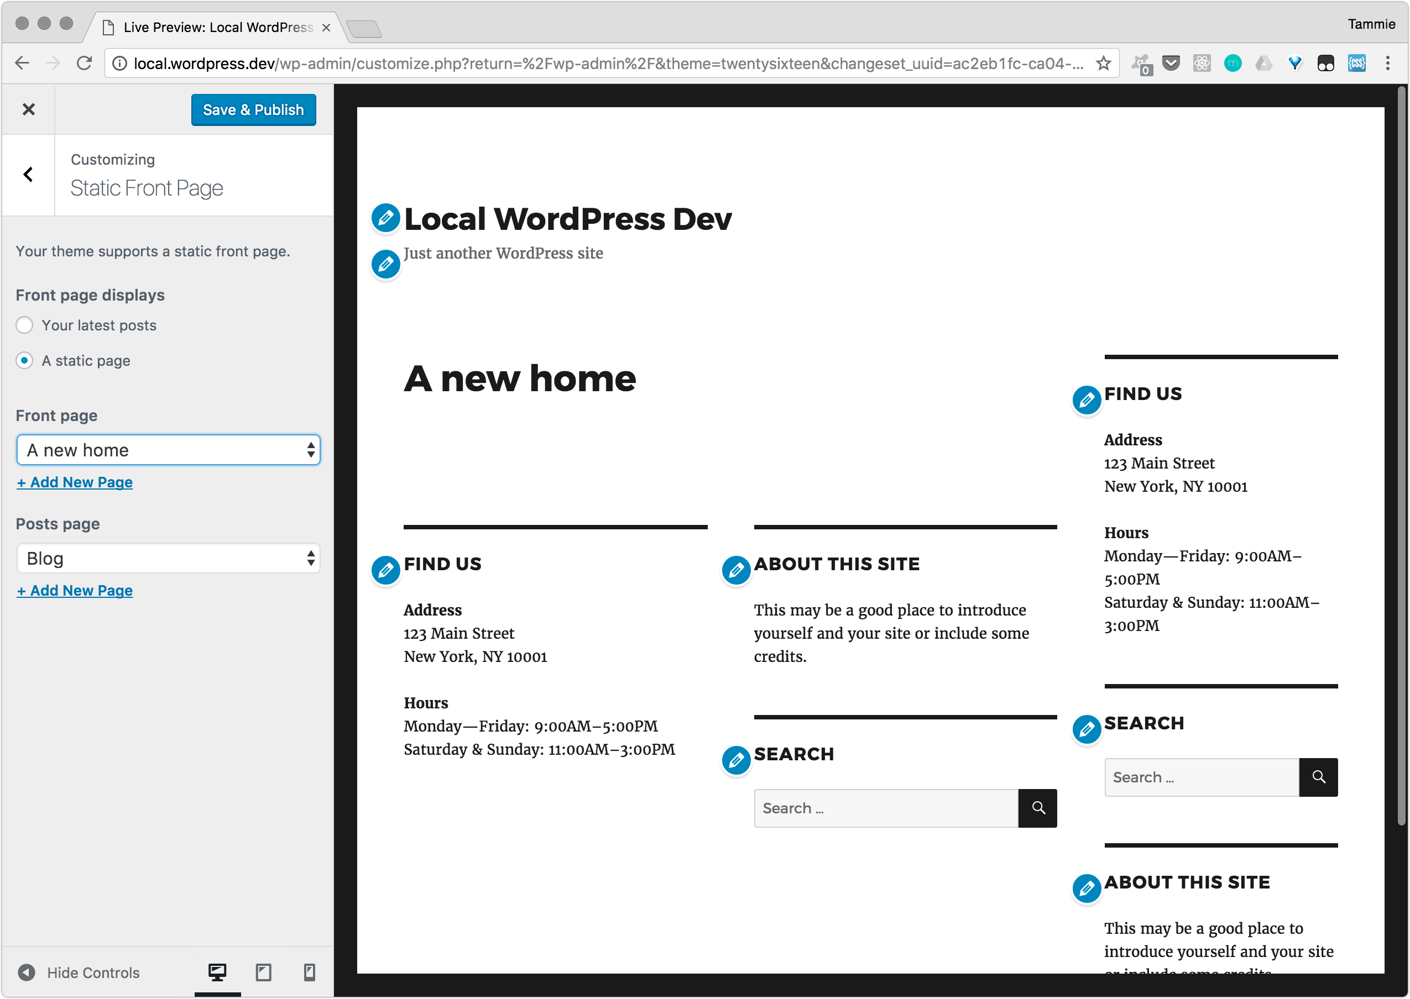Edit the footer About This Site widget pencil
1410x999 pixels.
point(736,570)
